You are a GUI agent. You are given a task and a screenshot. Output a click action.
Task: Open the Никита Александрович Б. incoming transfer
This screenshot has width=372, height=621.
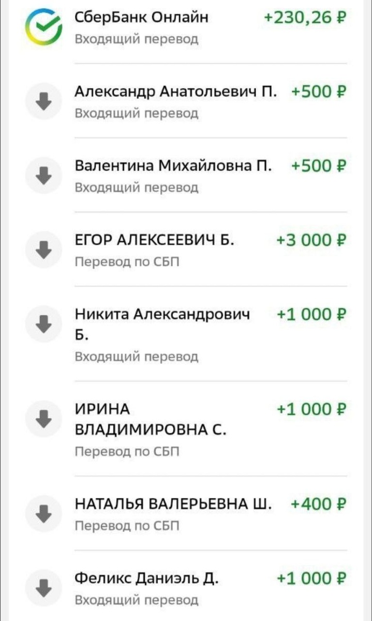coord(186,331)
